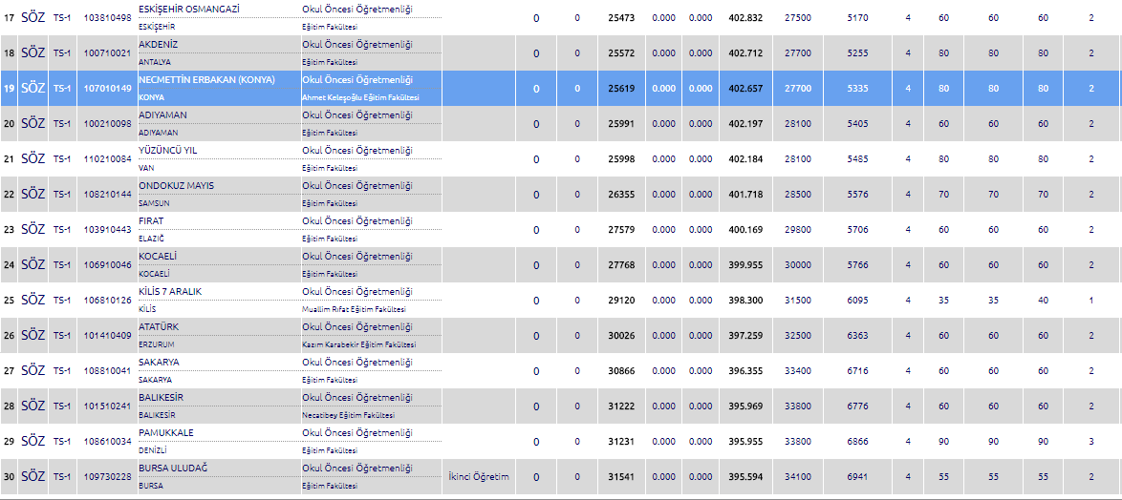This screenshot has width=1122, height=500.
Task: Click the İkinci Öğretim label
Action: [x=478, y=476]
